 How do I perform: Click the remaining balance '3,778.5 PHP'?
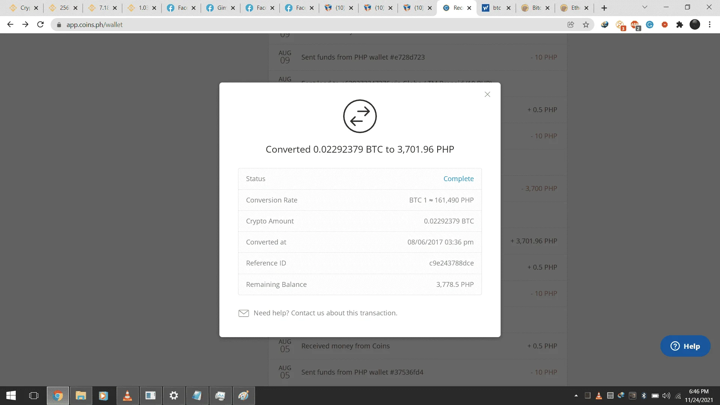[x=455, y=285]
